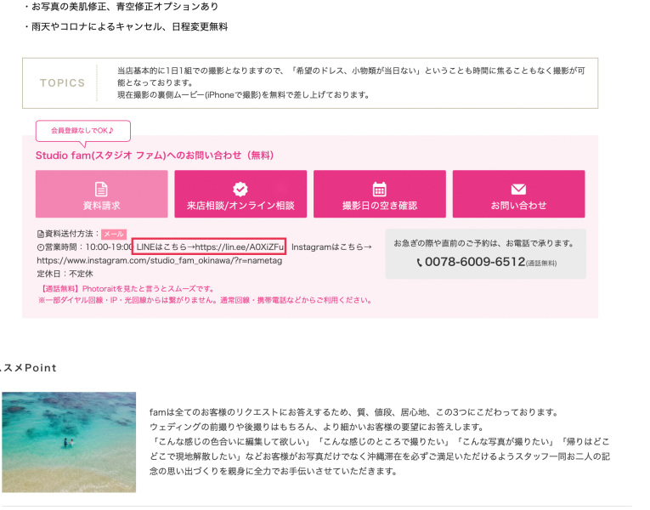The image size is (650, 510).
Task: Click the スメPoint section heading
Action: point(28,368)
